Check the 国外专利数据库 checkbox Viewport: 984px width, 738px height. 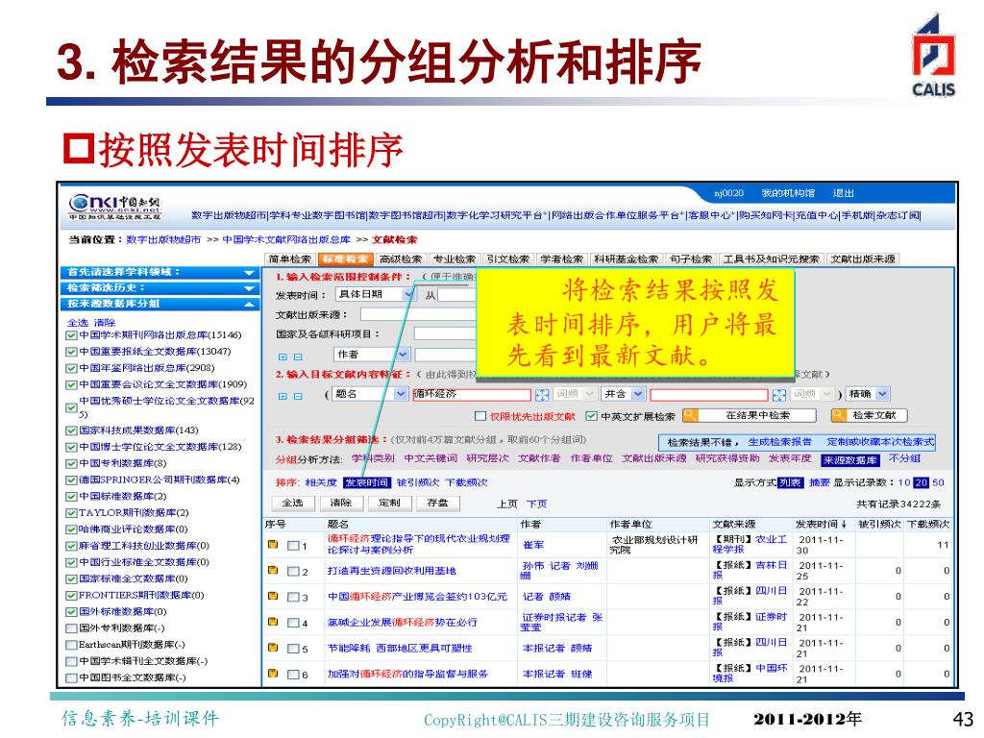71,628
